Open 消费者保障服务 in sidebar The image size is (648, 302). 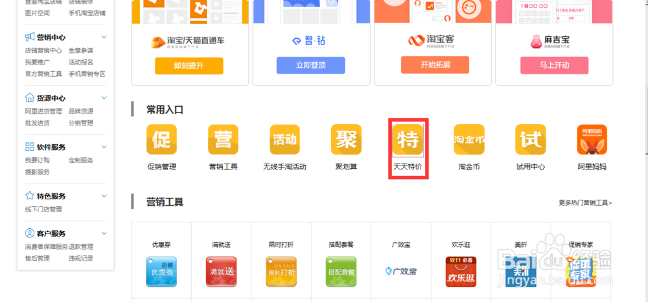tap(46, 247)
